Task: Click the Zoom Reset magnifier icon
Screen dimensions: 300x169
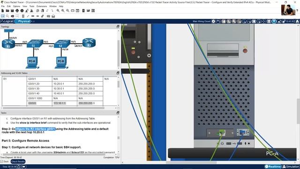Action: coord(63,11)
